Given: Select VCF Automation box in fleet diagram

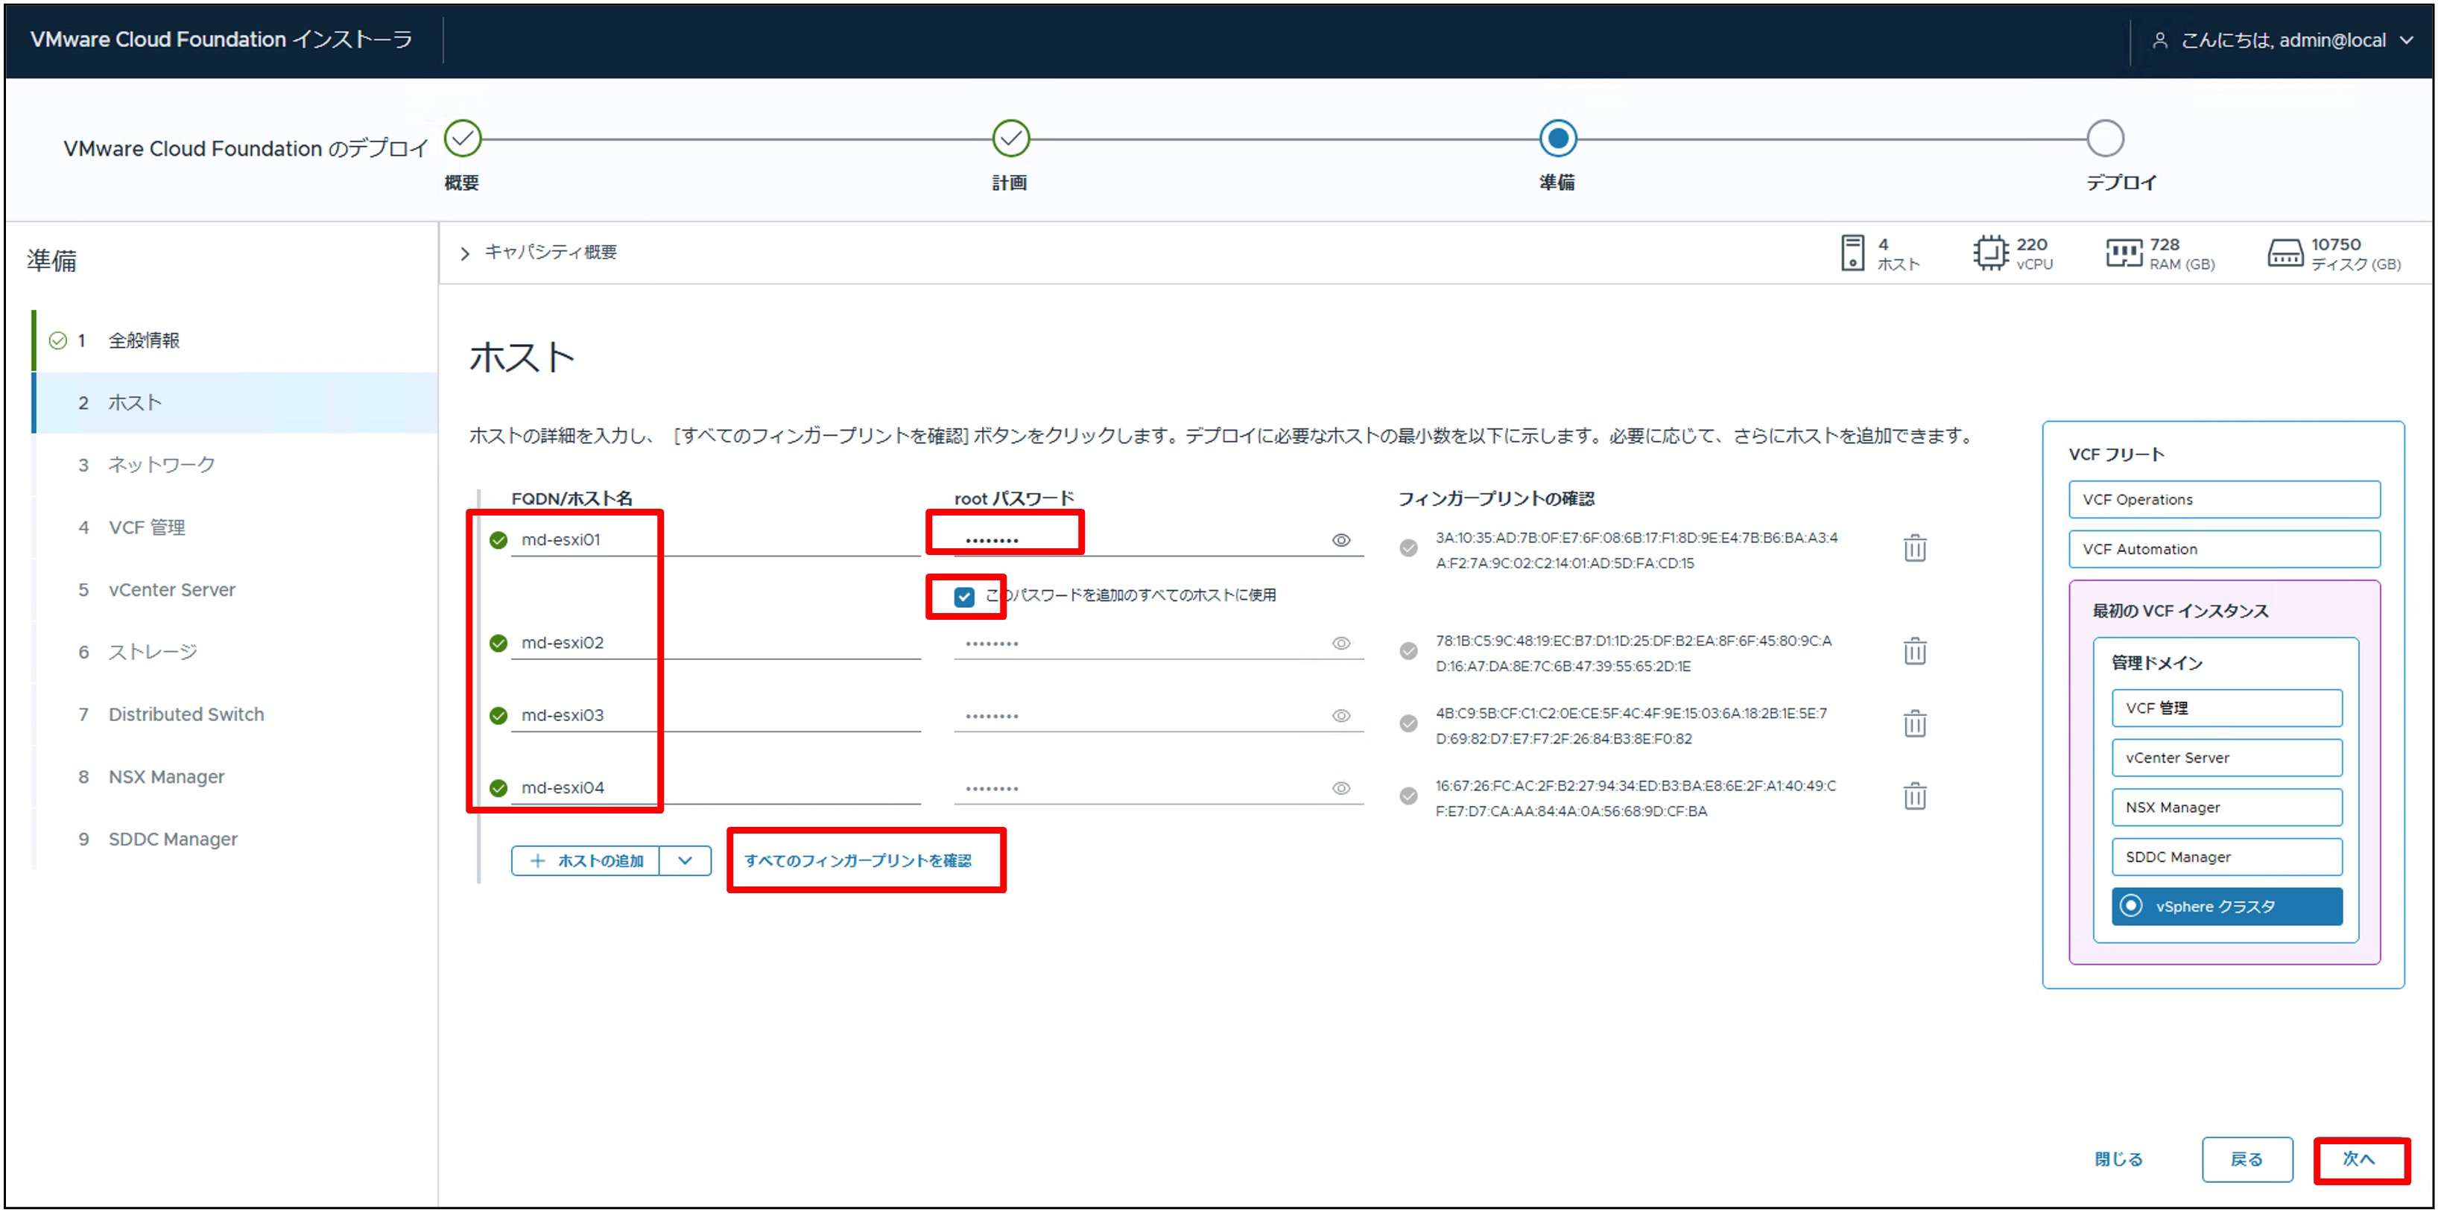Looking at the screenshot, I should click(x=2224, y=549).
